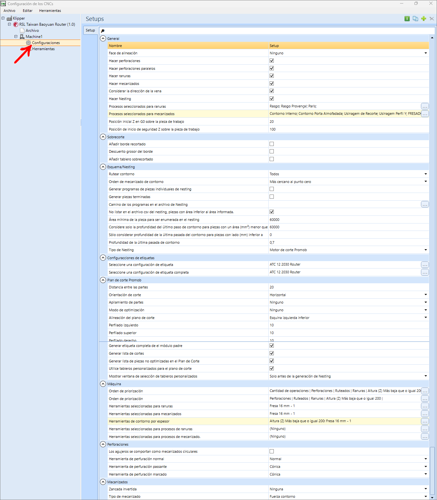
Task: Open ellipsis for 'Herramientas seleccionadas para procesos de ranuras'
Action: (425, 429)
